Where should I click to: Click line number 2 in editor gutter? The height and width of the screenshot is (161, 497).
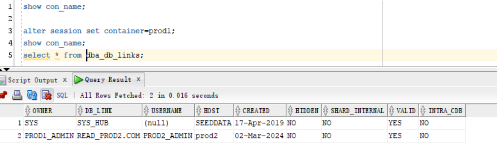tap(10, 19)
